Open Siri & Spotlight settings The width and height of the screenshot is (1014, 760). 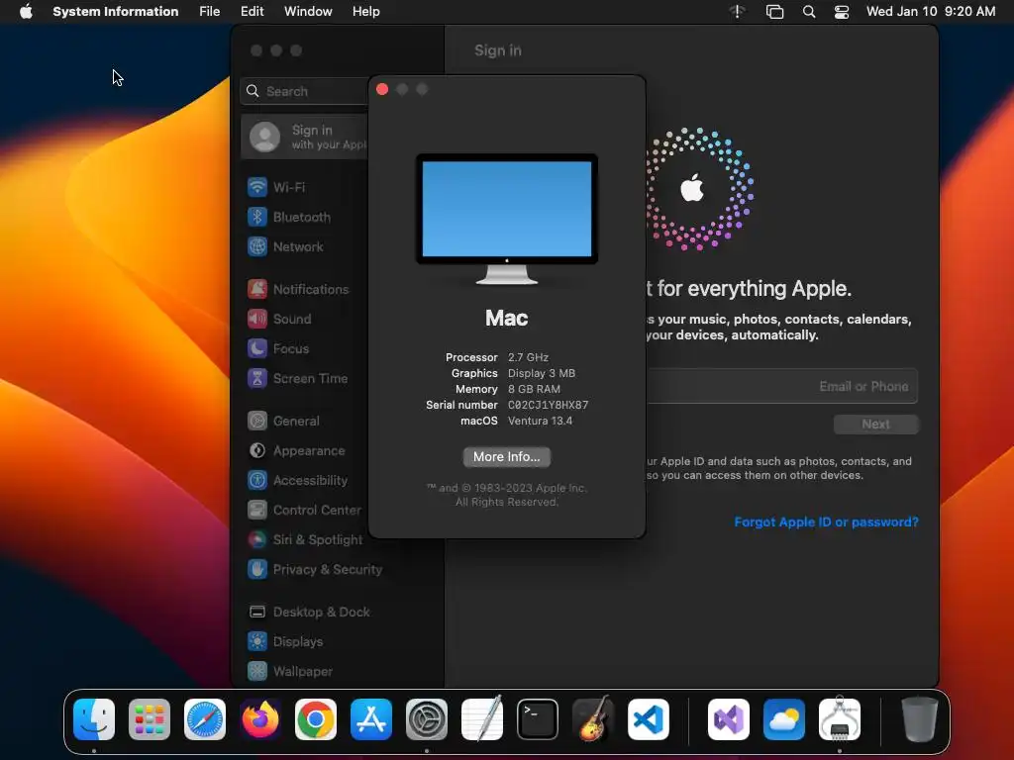304,540
